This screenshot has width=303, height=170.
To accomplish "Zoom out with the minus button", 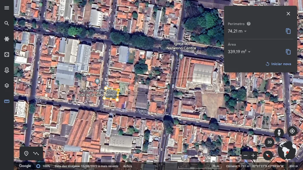I will point(245,155).
